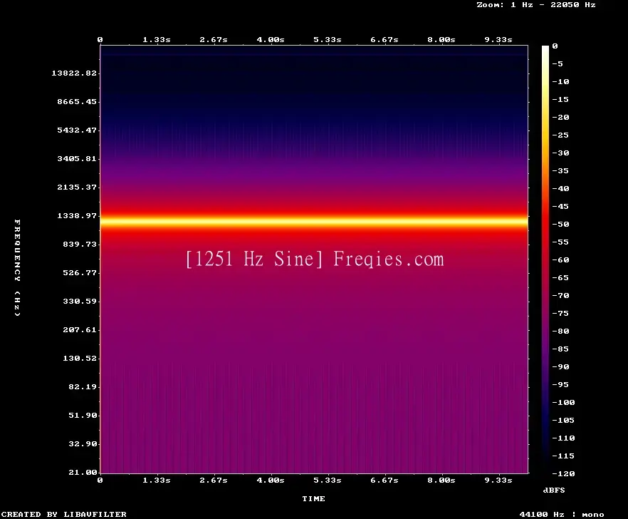Select the 330.59 frequency axis label
The height and width of the screenshot is (519, 628).
(x=80, y=301)
